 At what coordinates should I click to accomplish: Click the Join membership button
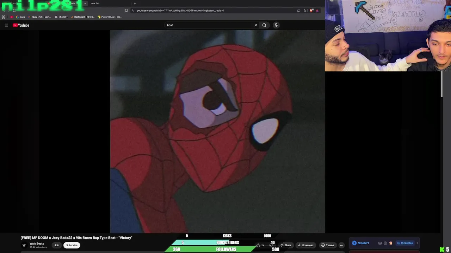pos(57,245)
